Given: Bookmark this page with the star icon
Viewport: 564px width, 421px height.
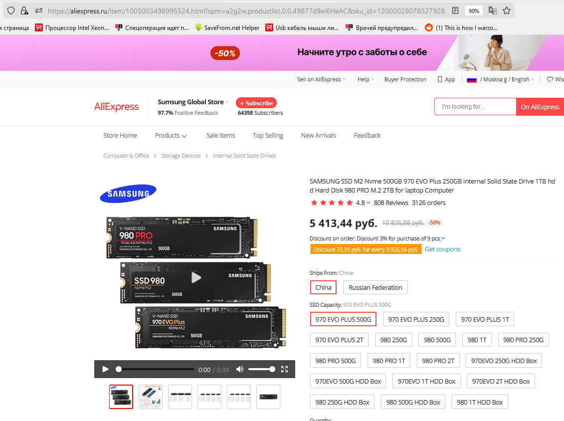Looking at the screenshot, I should click(507, 11).
